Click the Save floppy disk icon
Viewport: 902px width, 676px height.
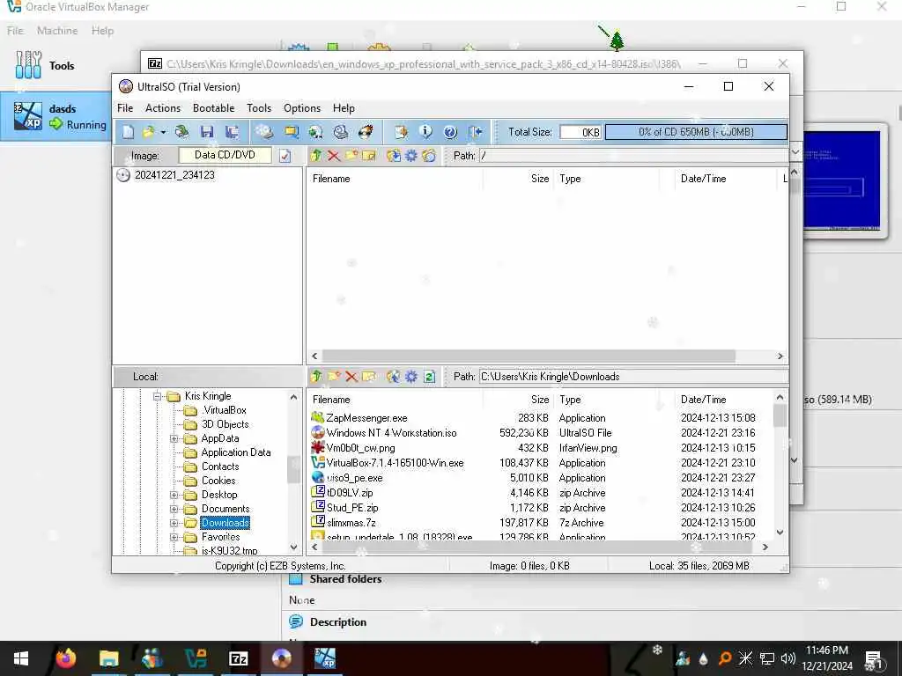pos(207,132)
